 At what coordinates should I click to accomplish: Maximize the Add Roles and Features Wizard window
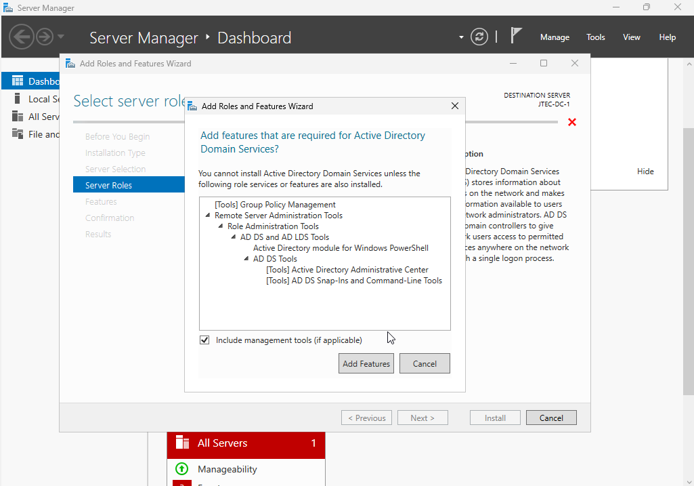pyautogui.click(x=544, y=63)
